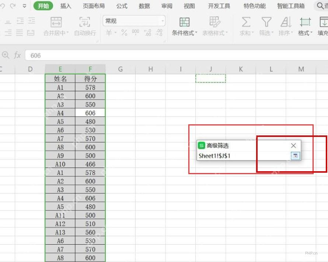The width and height of the screenshot is (328, 262).
Task: Click the expand dialog icon in 高级筛选
Action: click(x=295, y=156)
